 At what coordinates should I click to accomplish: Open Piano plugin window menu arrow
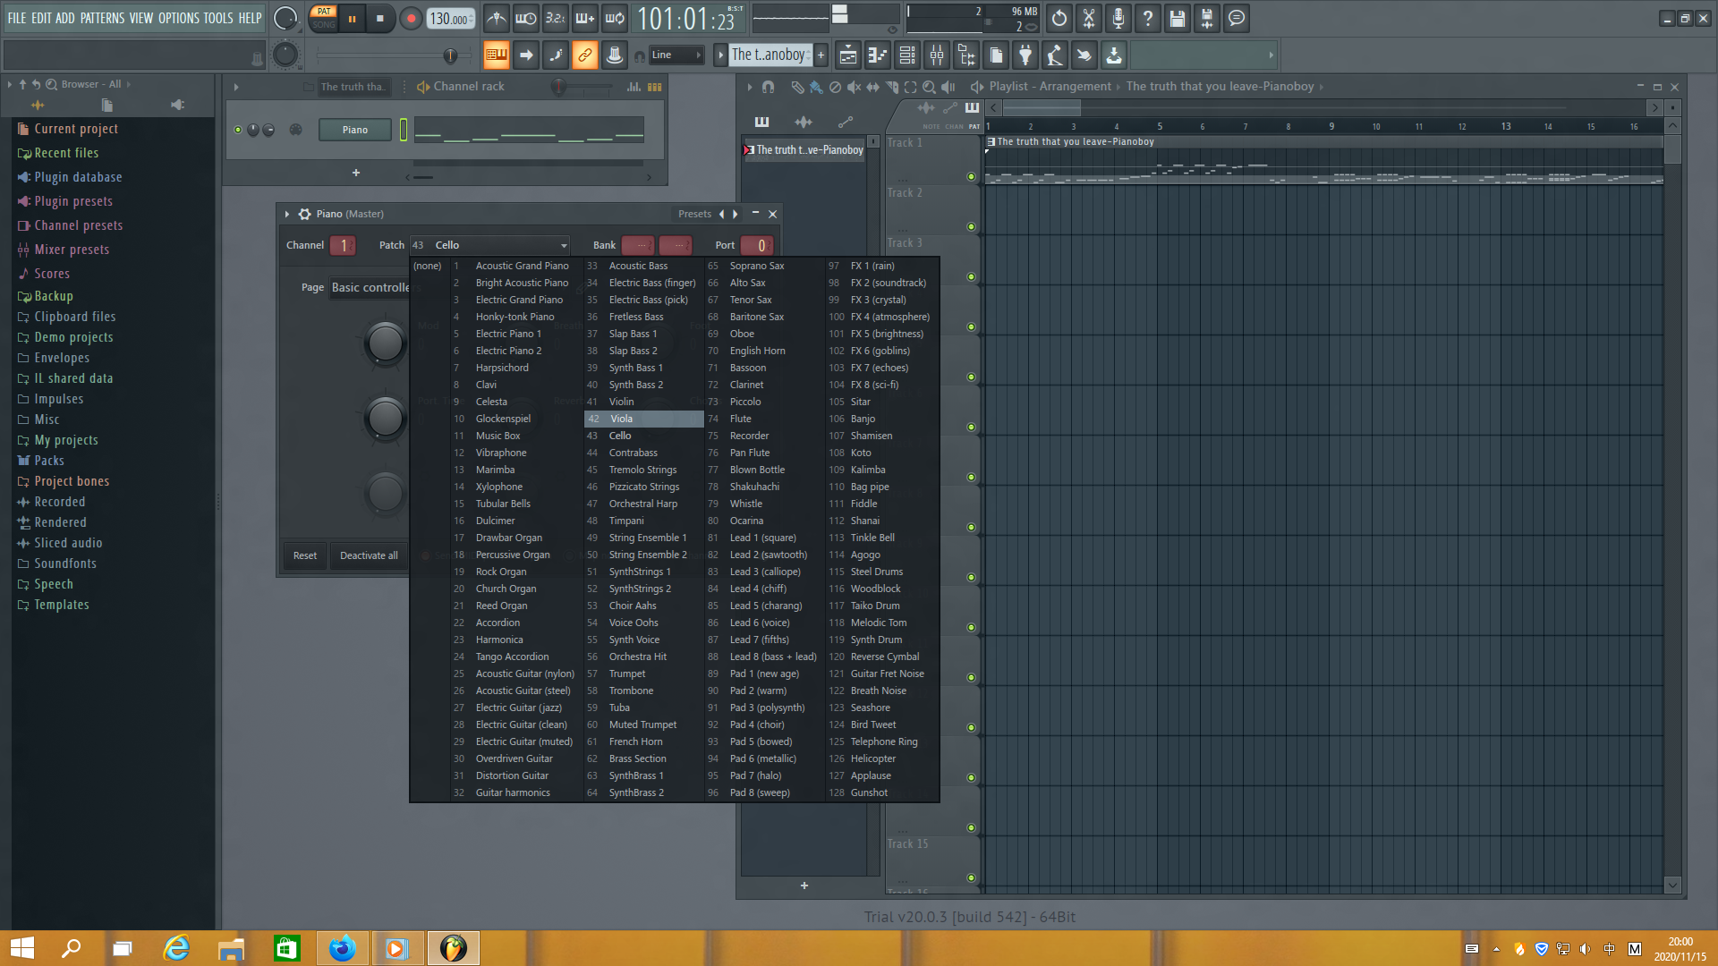click(x=287, y=214)
